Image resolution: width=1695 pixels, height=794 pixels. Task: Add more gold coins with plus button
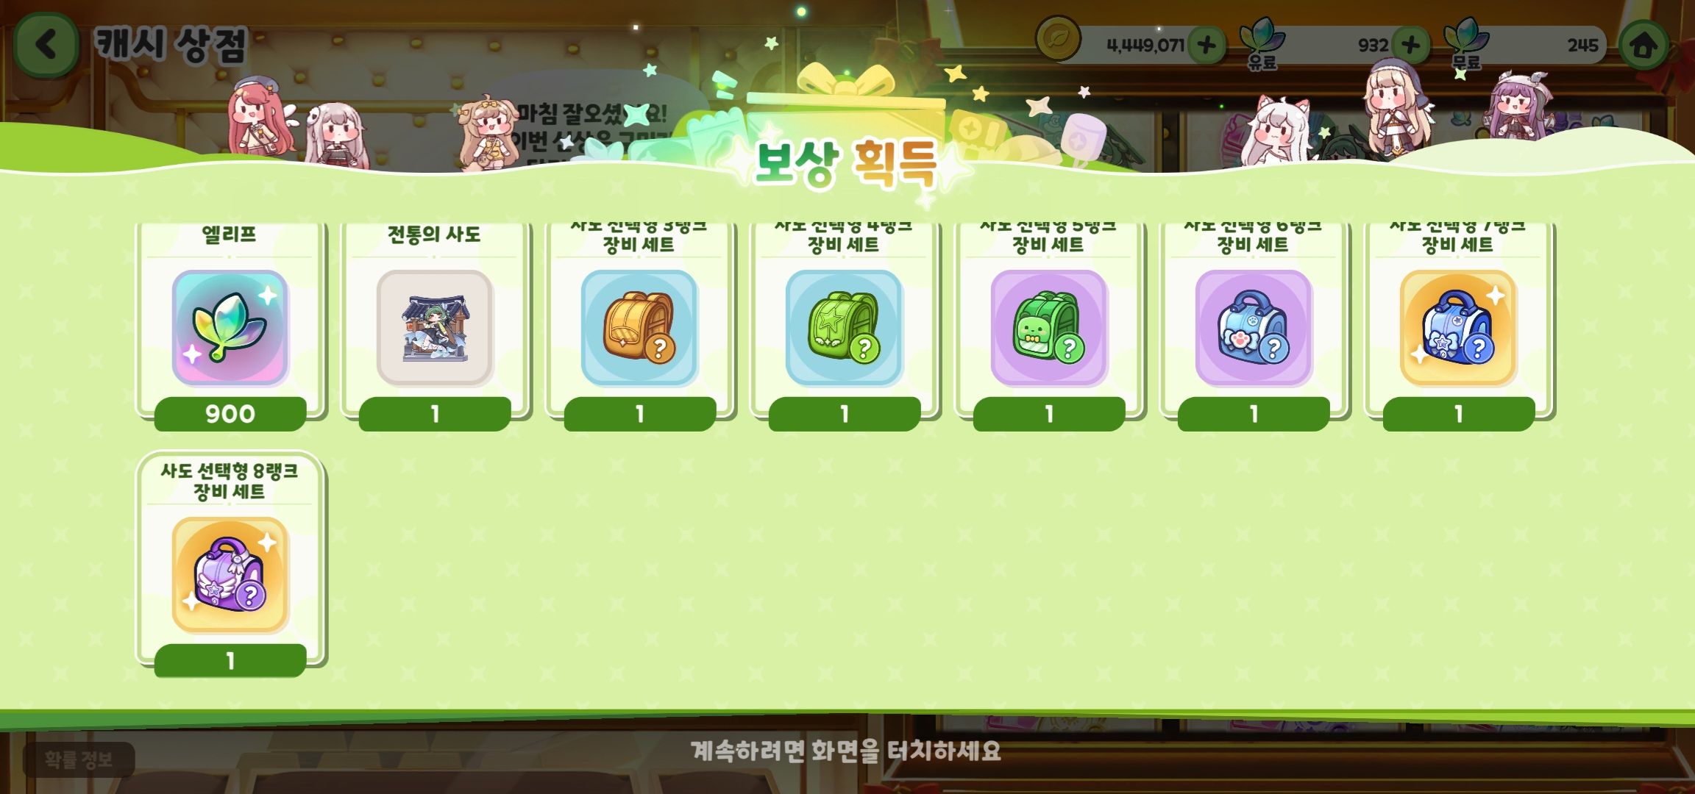click(1206, 45)
